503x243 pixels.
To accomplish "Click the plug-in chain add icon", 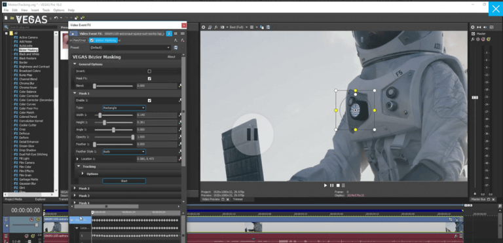I will click(x=176, y=41).
